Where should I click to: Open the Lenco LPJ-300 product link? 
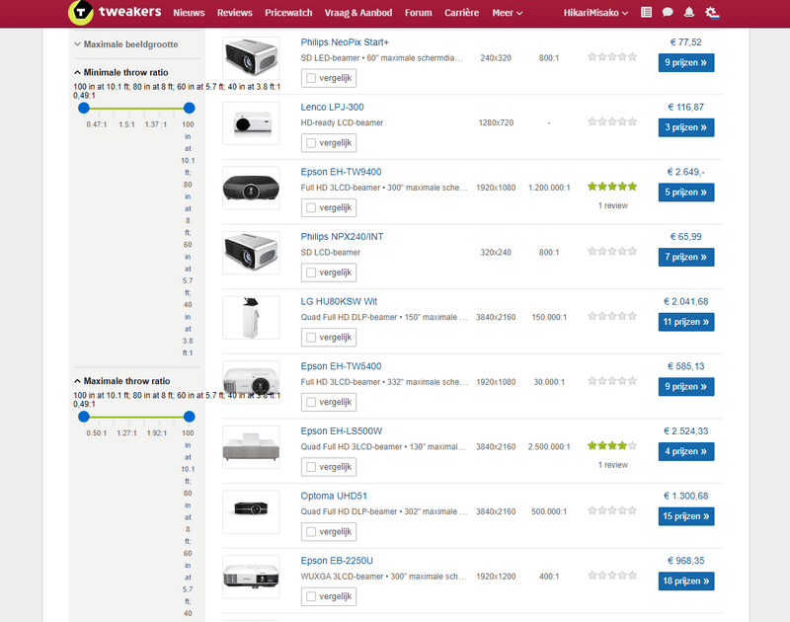(332, 108)
